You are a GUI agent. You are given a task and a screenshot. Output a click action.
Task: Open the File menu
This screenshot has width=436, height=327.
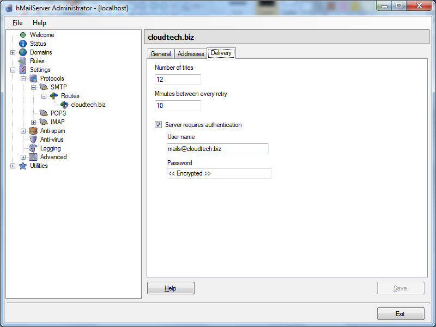17,23
